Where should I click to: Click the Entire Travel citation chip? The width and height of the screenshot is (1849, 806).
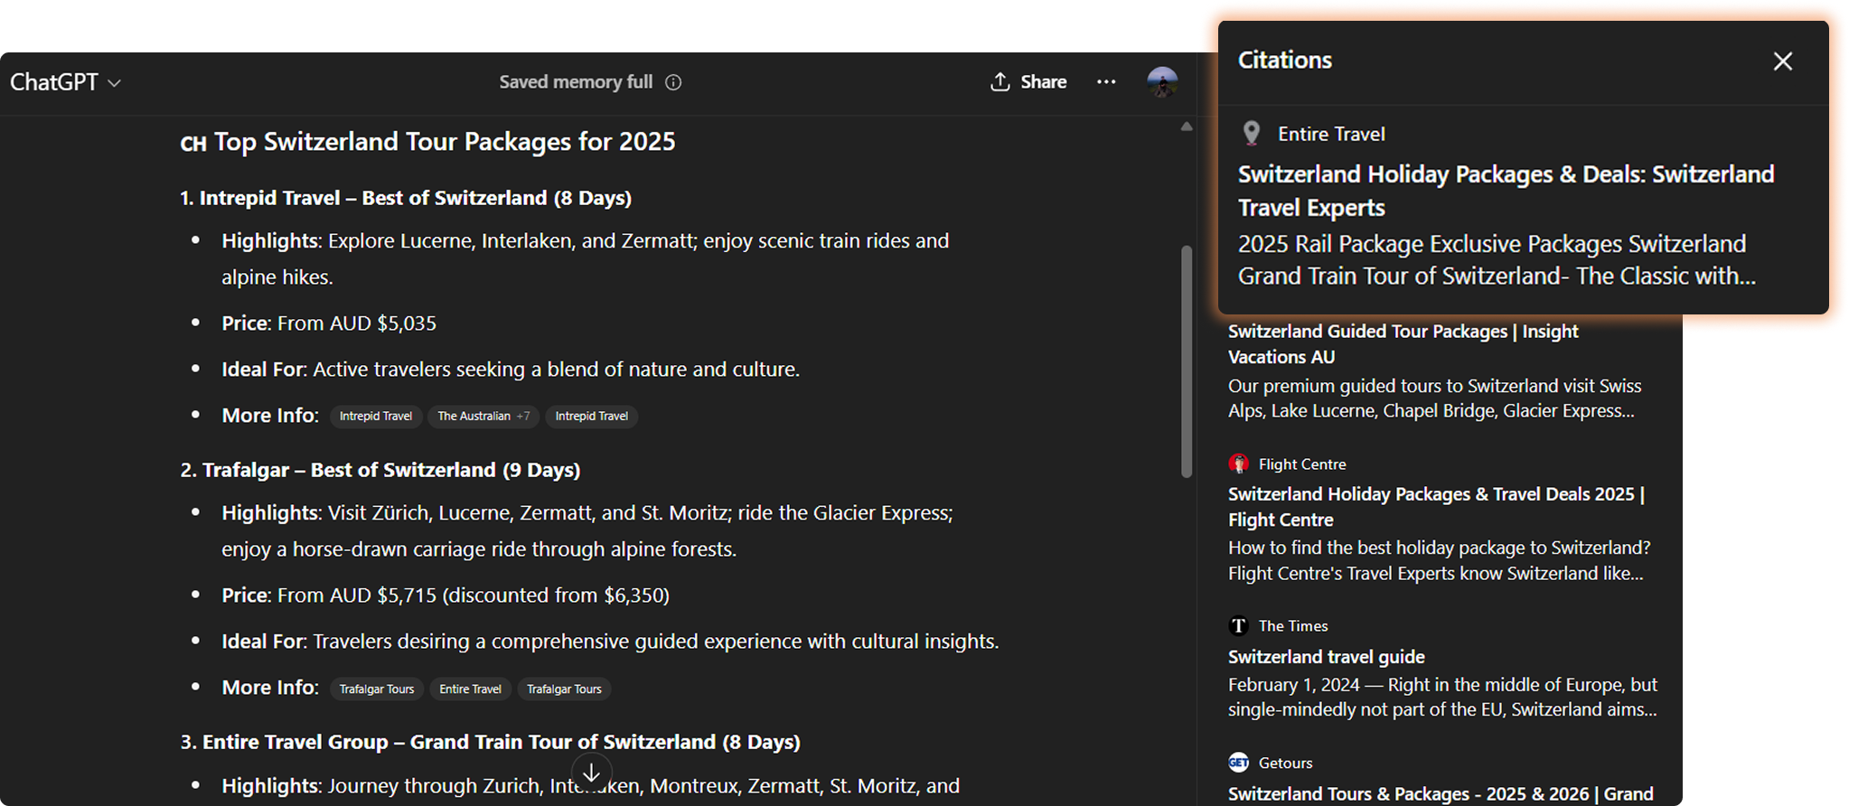pyautogui.click(x=470, y=689)
